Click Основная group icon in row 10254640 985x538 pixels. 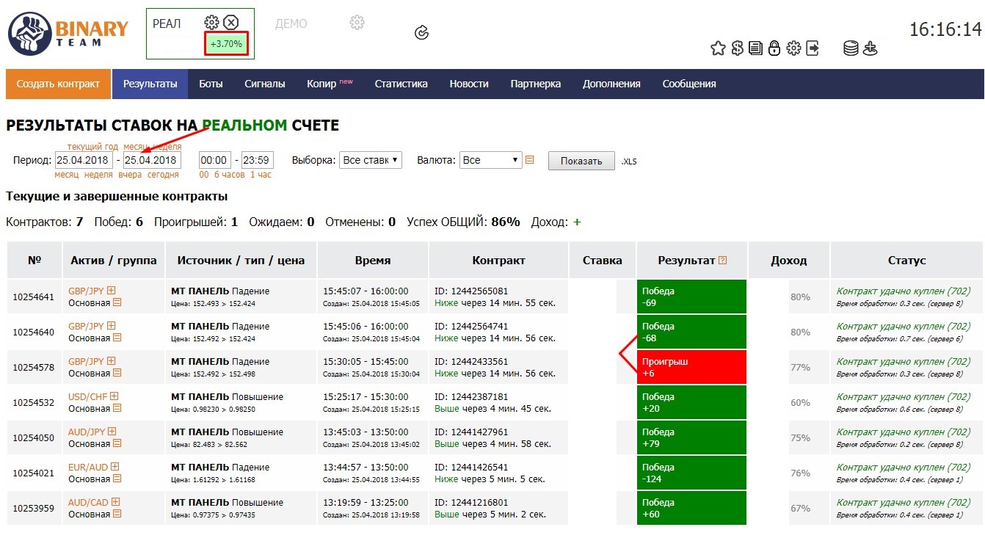[x=117, y=338]
